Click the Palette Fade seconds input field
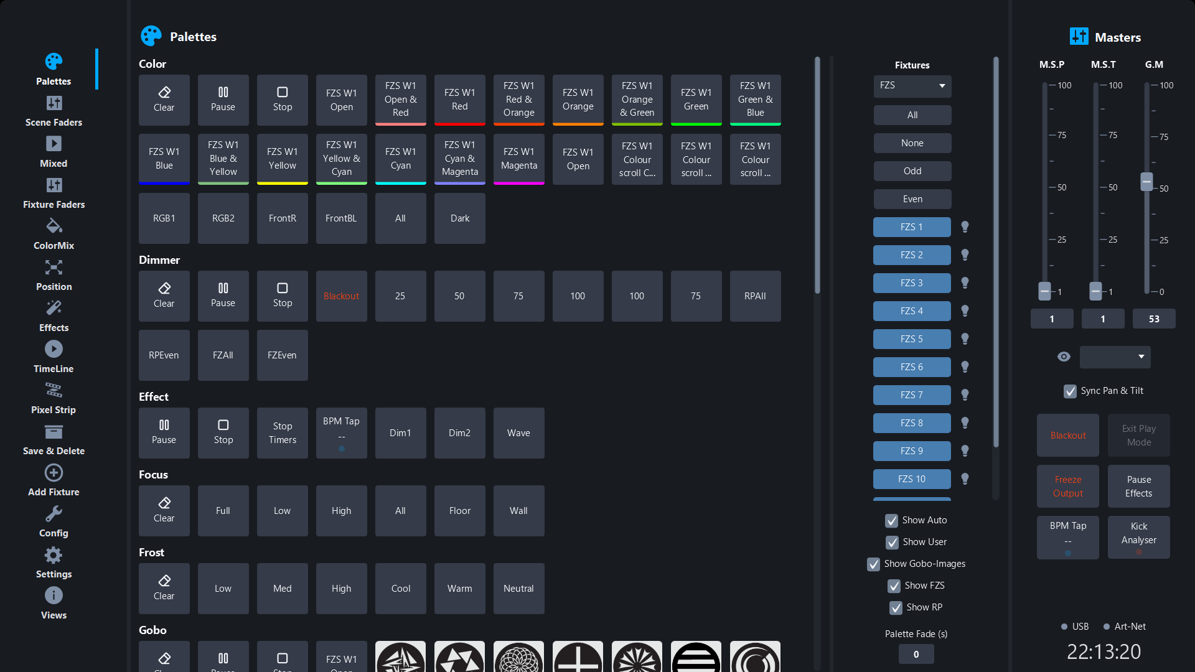The width and height of the screenshot is (1195, 672). 916,655
